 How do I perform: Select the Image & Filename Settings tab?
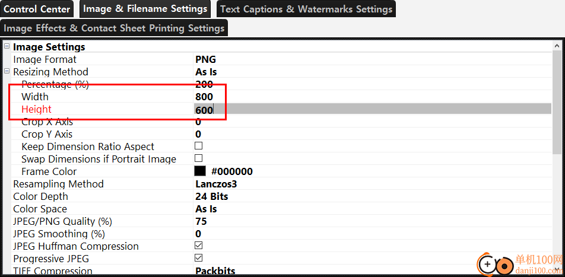click(x=145, y=9)
